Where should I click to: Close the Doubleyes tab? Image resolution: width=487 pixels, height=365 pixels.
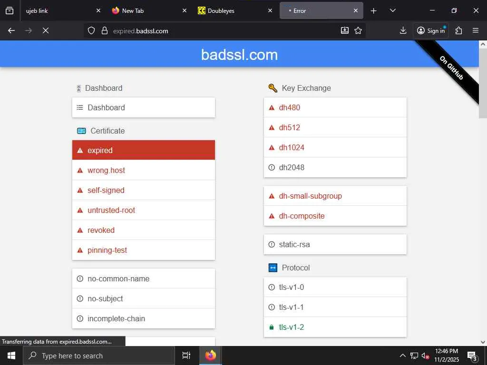tap(270, 10)
